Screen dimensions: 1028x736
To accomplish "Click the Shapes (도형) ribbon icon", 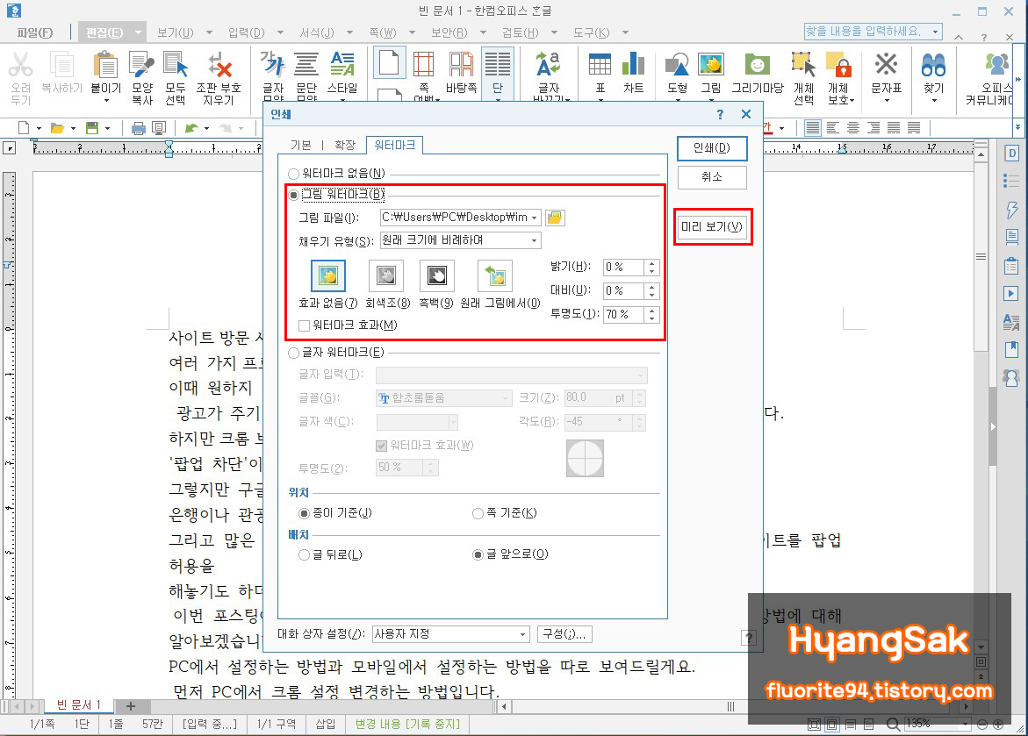I will click(677, 66).
